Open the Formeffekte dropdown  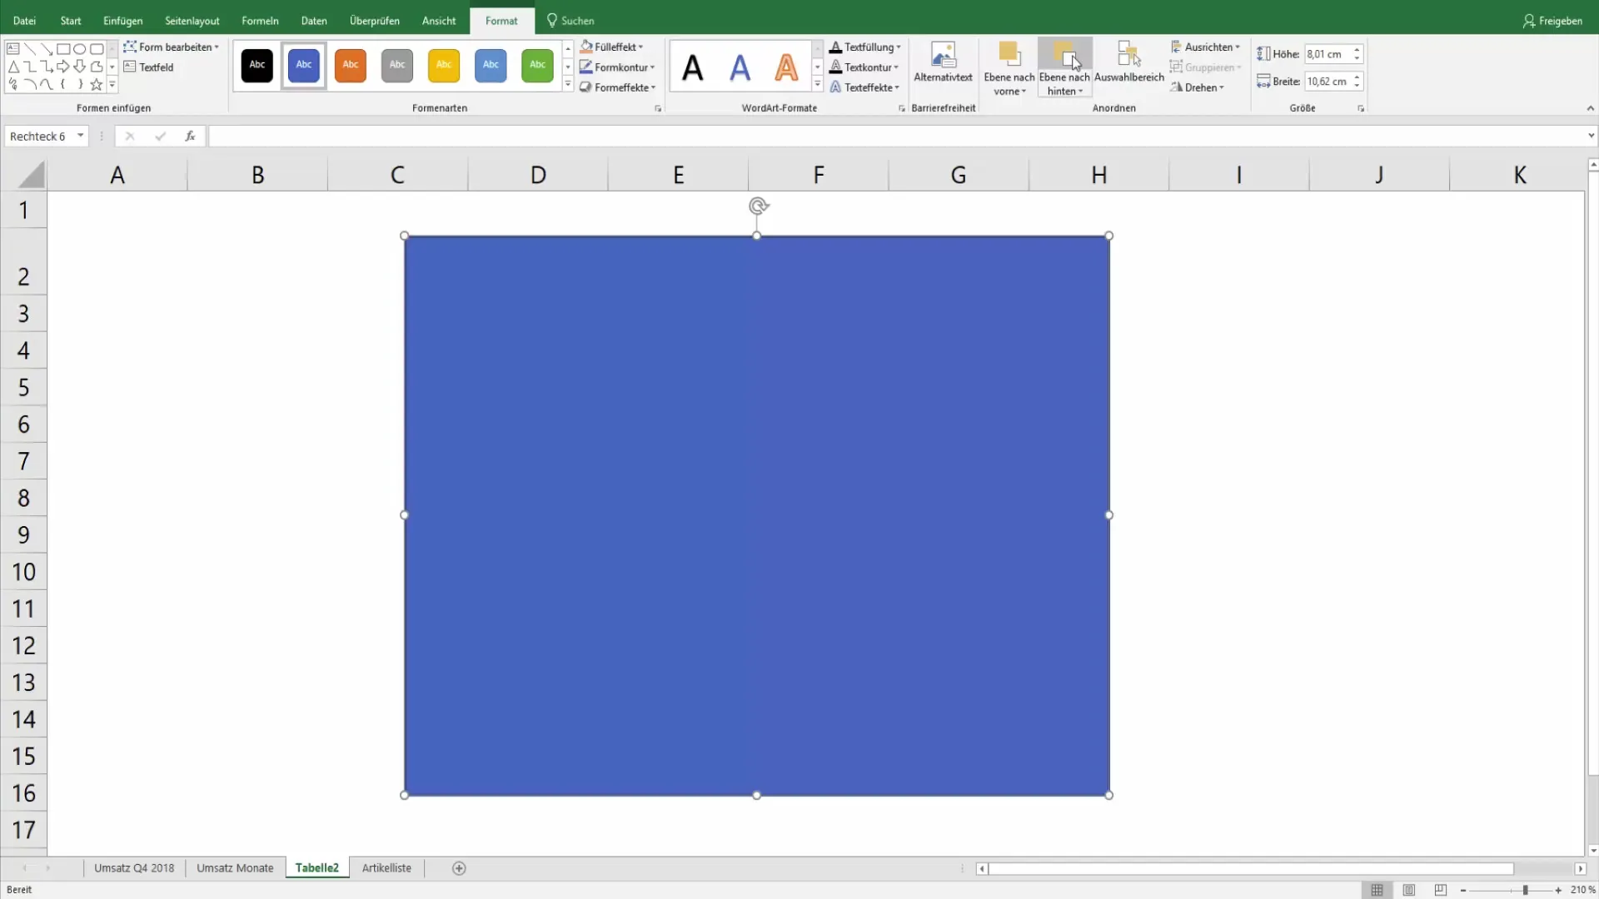pos(618,87)
